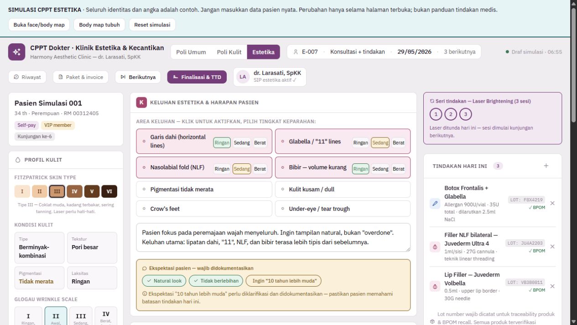Screen dimensions: 577x325
Task: Set Garis dahi severity to Berat
Action: coord(260,143)
